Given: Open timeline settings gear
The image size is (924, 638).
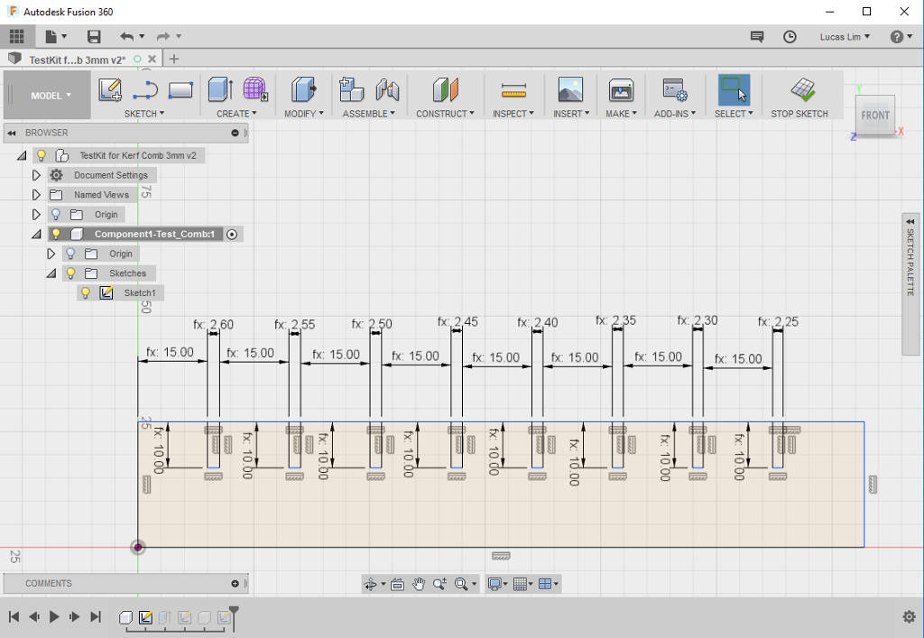Looking at the screenshot, I should [x=910, y=616].
